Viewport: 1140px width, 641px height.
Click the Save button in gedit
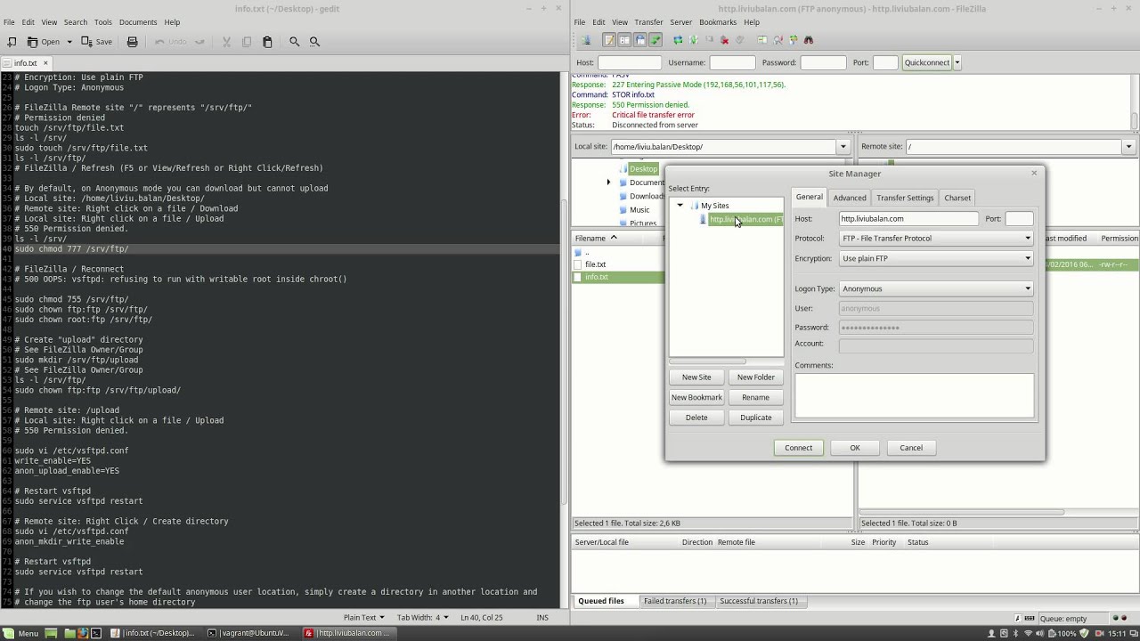[97, 42]
